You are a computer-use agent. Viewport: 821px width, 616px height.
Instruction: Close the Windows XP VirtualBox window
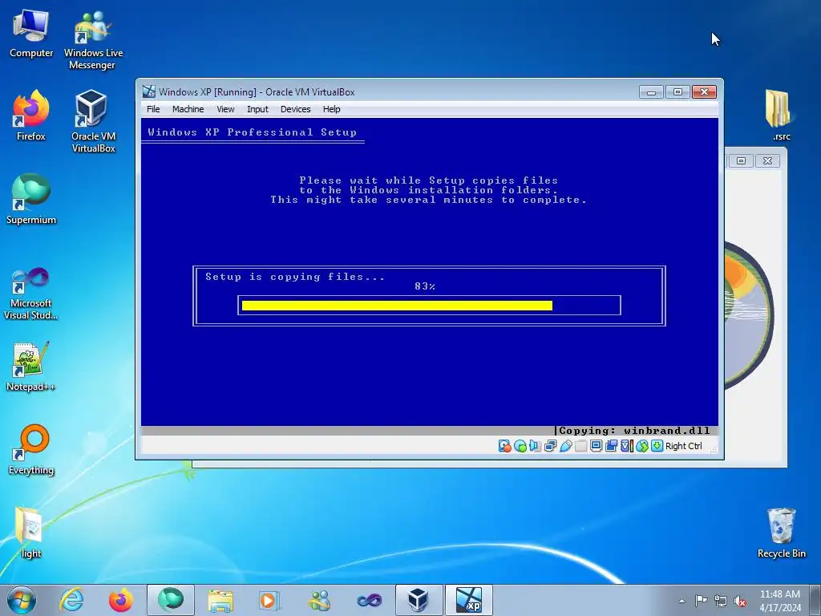tap(704, 92)
